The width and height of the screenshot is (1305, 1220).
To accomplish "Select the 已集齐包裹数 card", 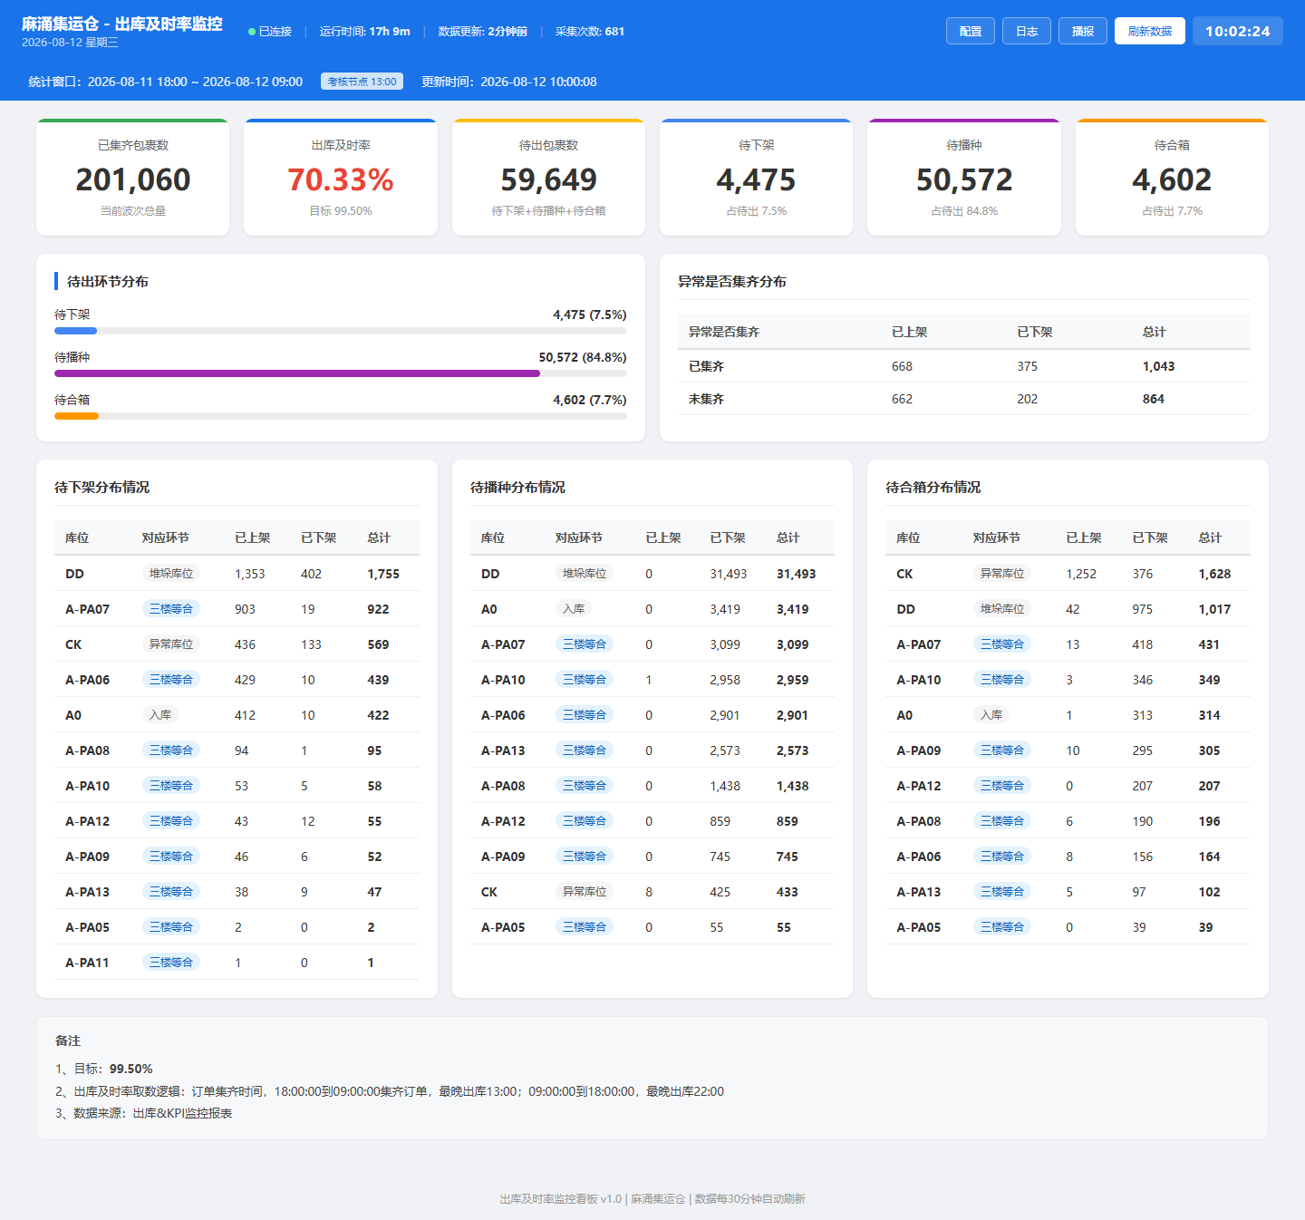I will coord(133,178).
